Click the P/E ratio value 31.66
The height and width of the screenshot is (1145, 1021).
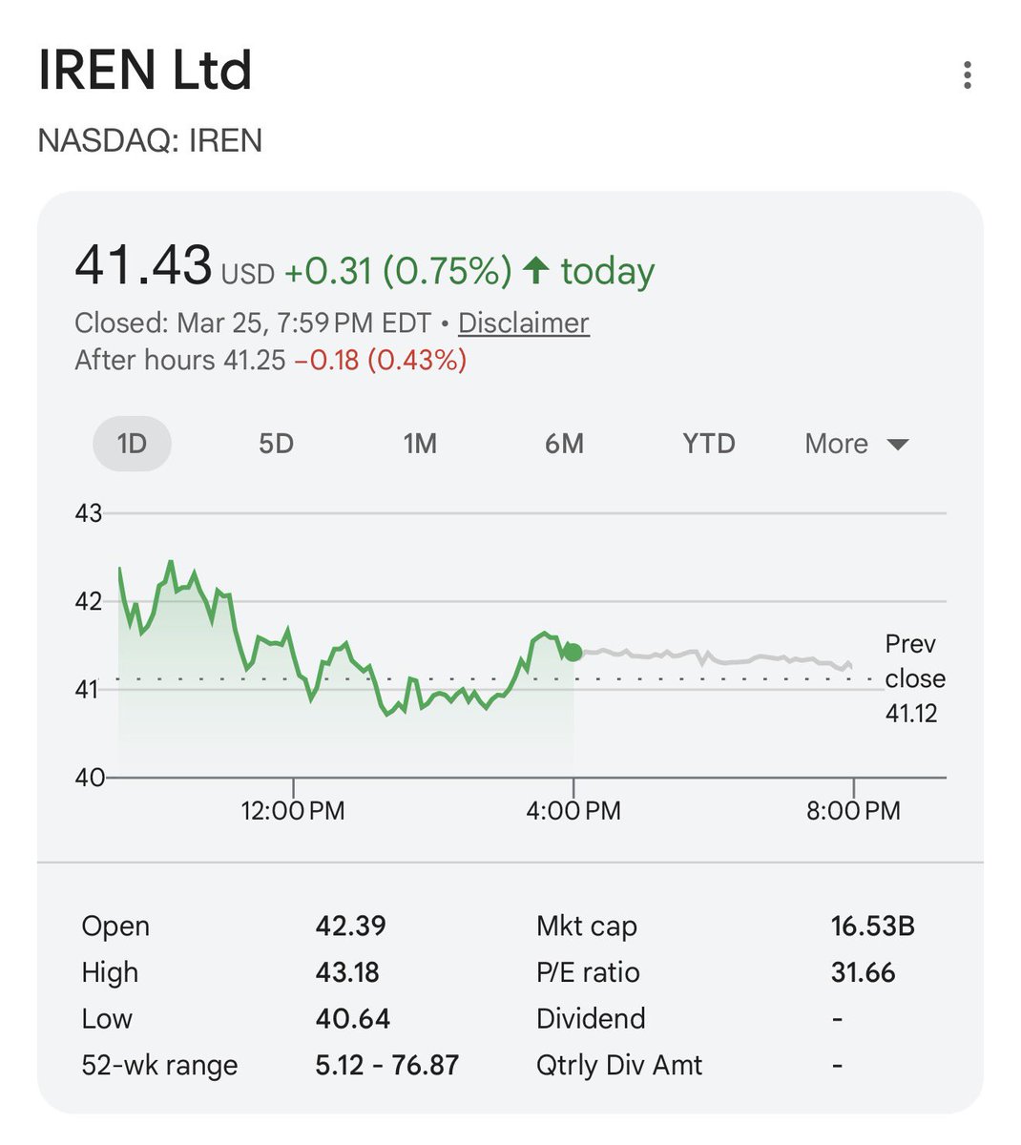(x=864, y=972)
